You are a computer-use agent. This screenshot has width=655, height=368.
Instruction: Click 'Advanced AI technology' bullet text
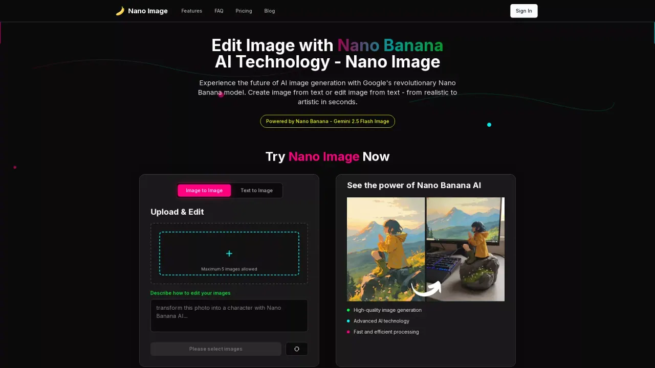[381, 321]
